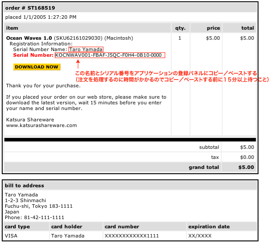
Task: Click the www.katsurashareware.com address
Action: pyautogui.click(x=42, y=125)
